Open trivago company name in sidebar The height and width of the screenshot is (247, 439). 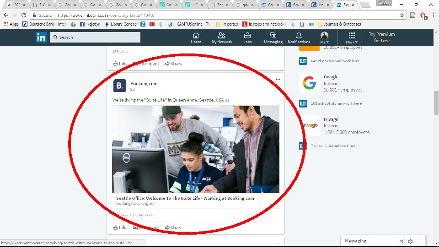[x=331, y=119]
